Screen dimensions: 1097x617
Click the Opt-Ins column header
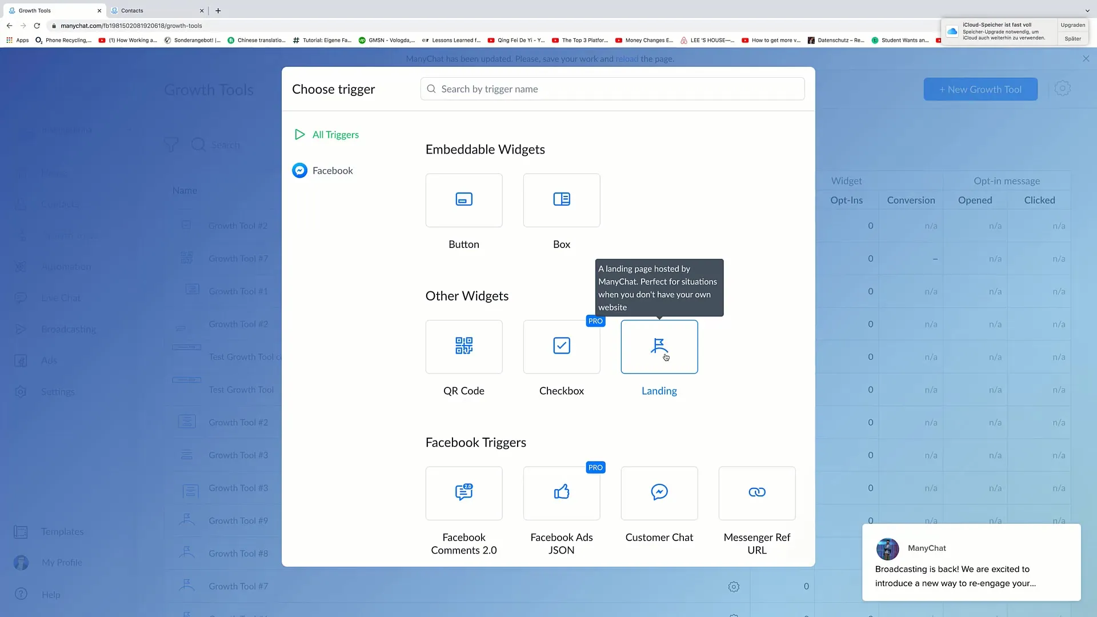pos(846,201)
